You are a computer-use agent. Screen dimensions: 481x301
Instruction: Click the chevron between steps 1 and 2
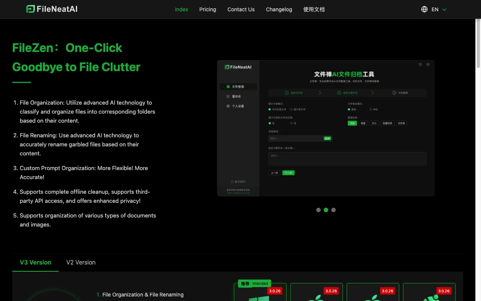(320, 93)
